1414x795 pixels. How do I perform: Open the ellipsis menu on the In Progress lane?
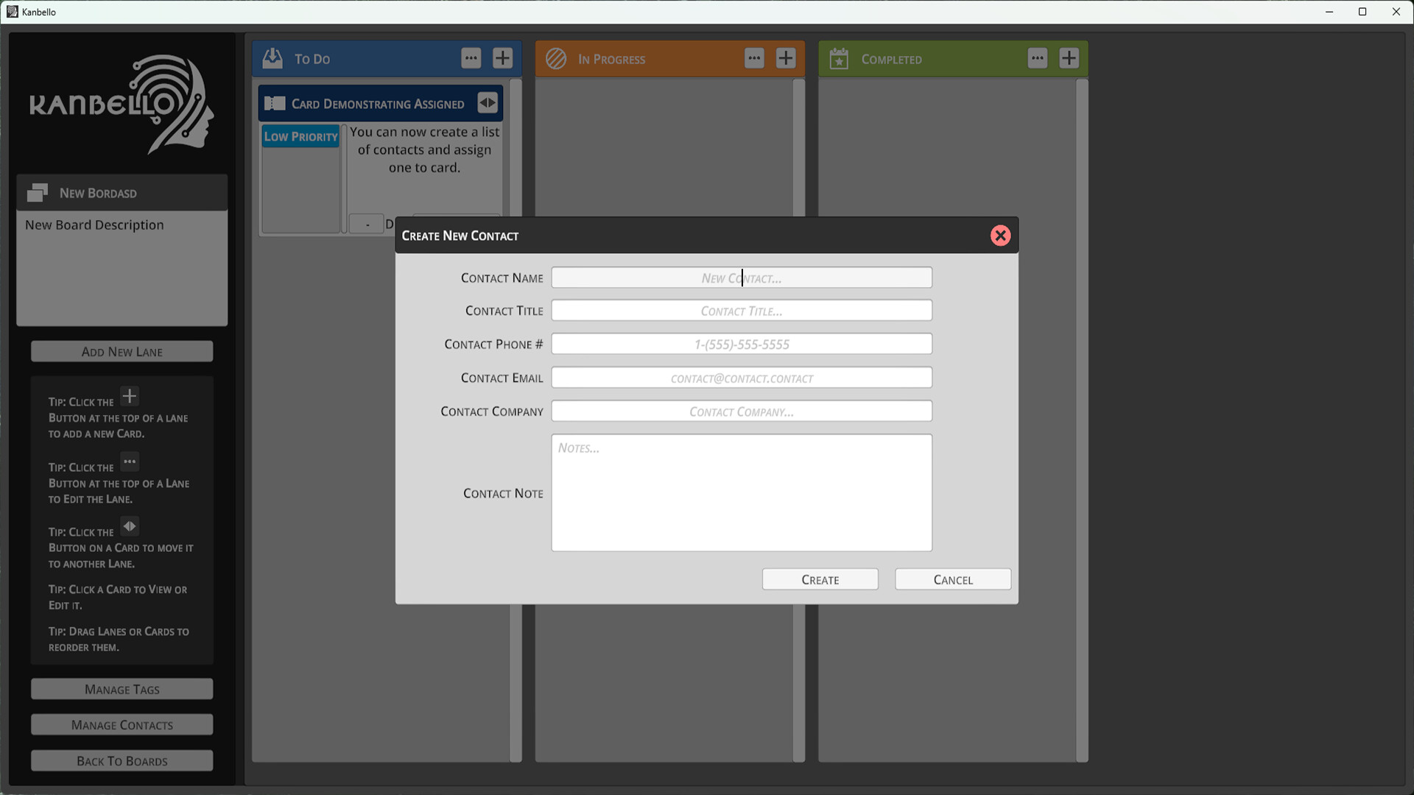pos(753,58)
